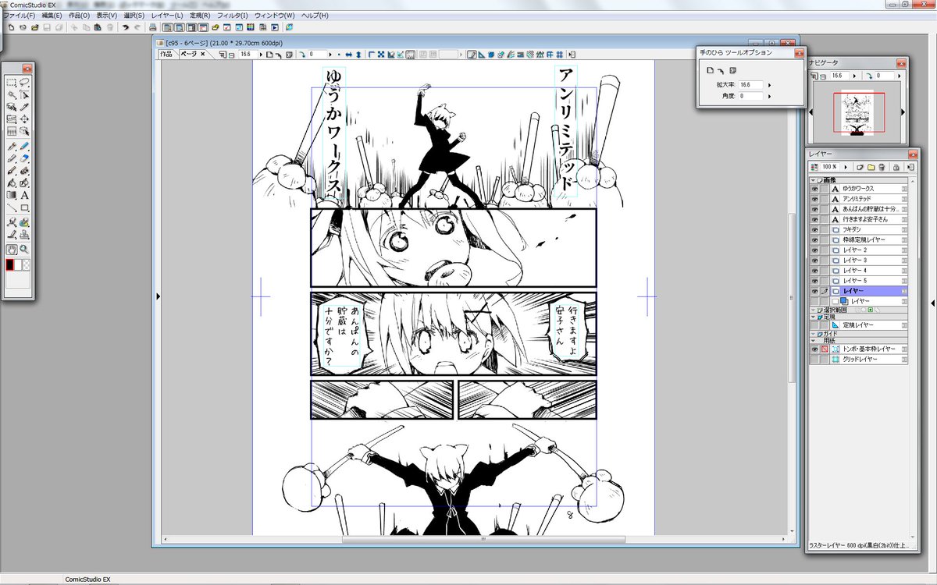Select the eyedropper tool

coord(24,107)
